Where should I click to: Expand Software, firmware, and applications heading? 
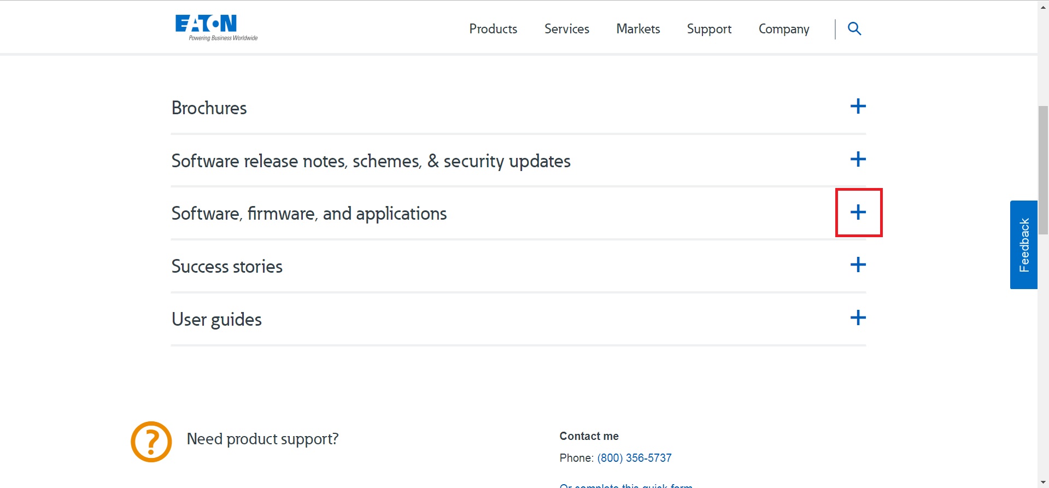point(309,214)
